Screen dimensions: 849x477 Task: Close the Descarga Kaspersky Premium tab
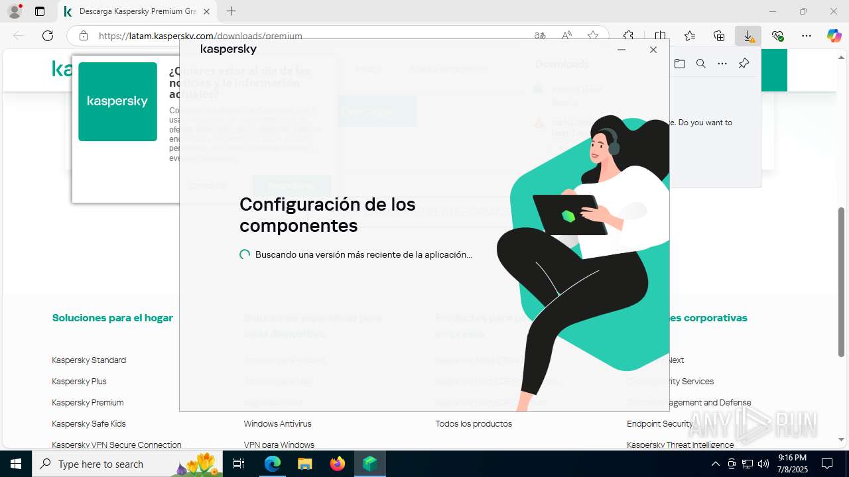[207, 11]
